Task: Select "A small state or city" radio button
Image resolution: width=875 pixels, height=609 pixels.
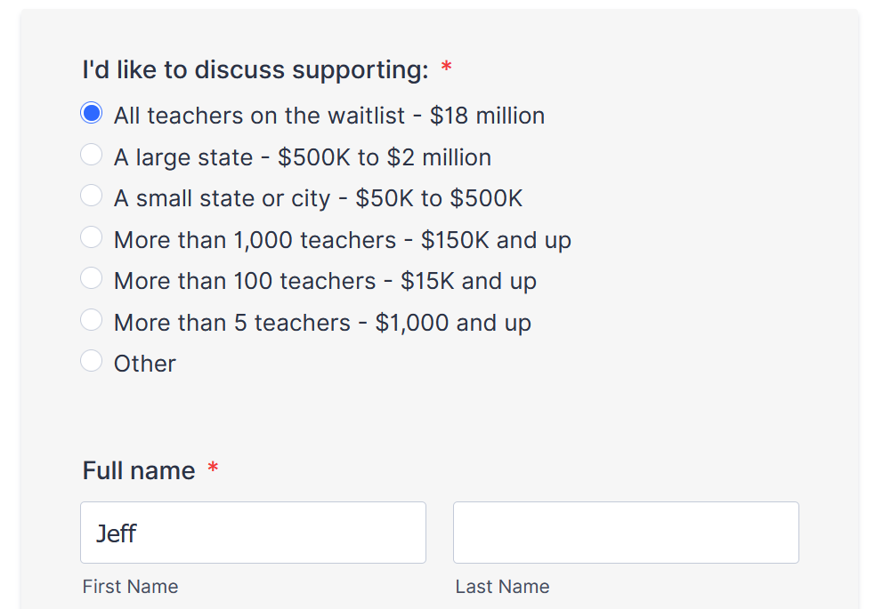Action: tap(92, 196)
